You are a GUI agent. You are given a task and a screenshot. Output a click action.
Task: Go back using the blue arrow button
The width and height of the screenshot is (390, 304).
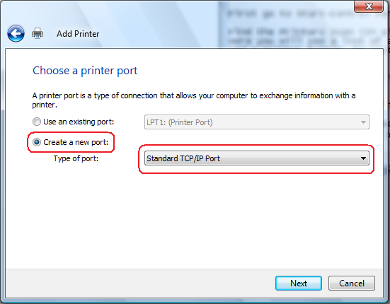point(16,33)
